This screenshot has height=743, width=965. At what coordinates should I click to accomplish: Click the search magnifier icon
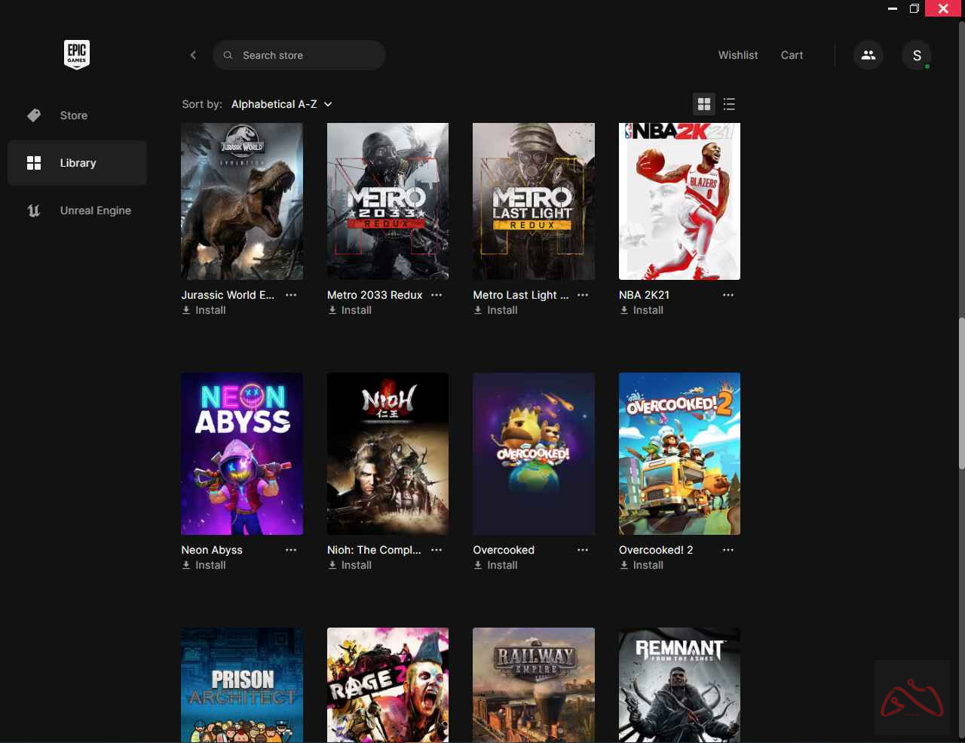228,55
